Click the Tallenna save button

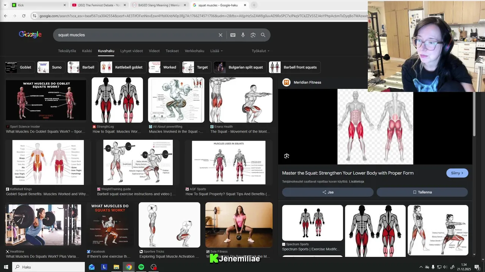422,192
